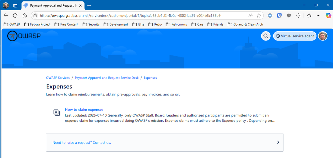Image resolution: width=333 pixels, height=158 pixels.
Task: Open the Friends bookmarks folder
Action: coord(216,24)
